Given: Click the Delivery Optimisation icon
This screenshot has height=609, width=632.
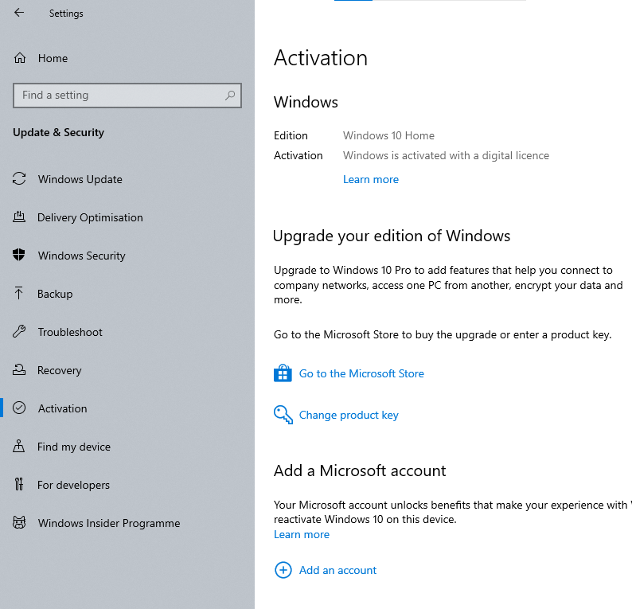Looking at the screenshot, I should [19, 217].
